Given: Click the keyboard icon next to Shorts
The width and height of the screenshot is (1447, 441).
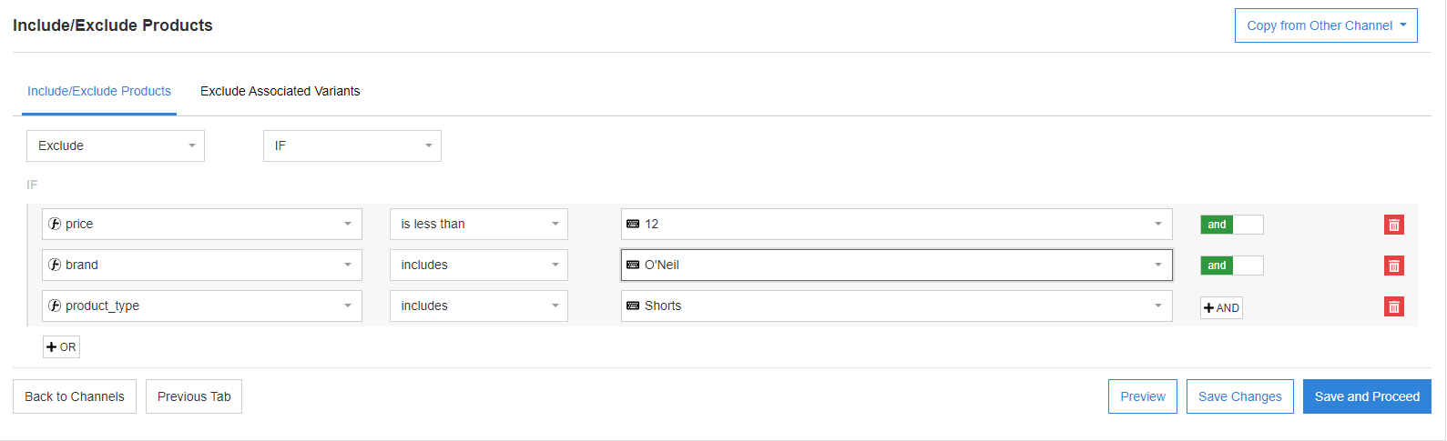Looking at the screenshot, I should click(x=633, y=306).
